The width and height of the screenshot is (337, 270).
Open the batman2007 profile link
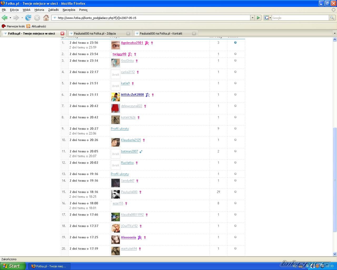[129, 151]
